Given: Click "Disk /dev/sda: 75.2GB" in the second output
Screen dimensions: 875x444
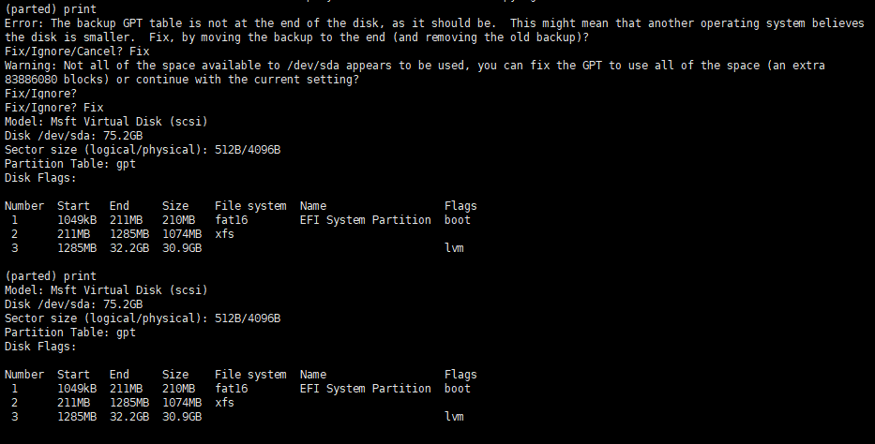Looking at the screenshot, I should click(74, 304).
